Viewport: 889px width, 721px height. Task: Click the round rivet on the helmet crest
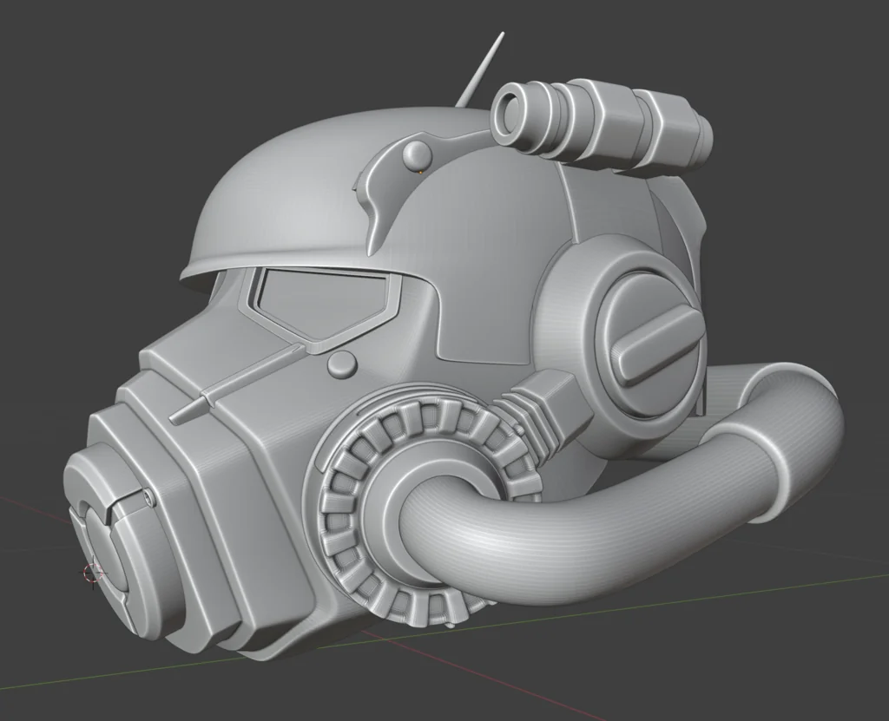418,154
